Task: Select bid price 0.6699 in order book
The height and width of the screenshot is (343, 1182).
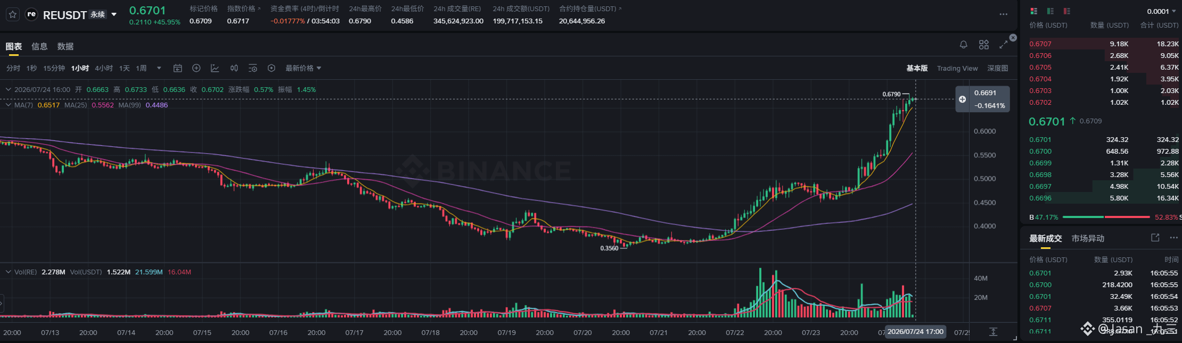Action: tap(1040, 163)
